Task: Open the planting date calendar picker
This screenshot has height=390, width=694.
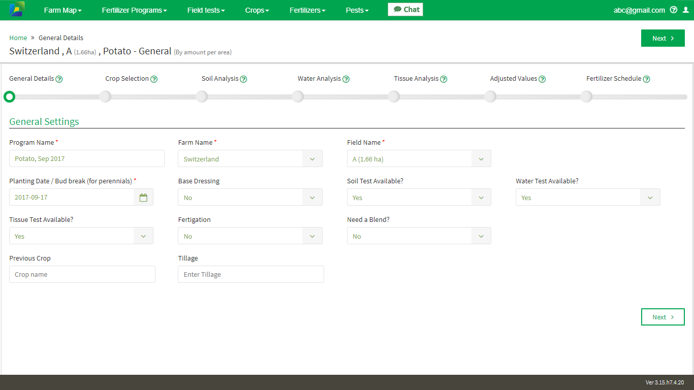Action: coord(143,198)
